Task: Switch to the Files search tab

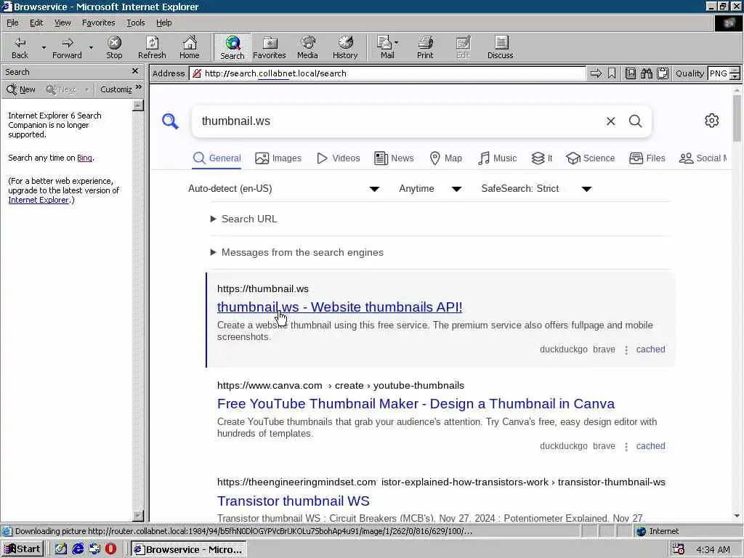Action: pyautogui.click(x=647, y=158)
